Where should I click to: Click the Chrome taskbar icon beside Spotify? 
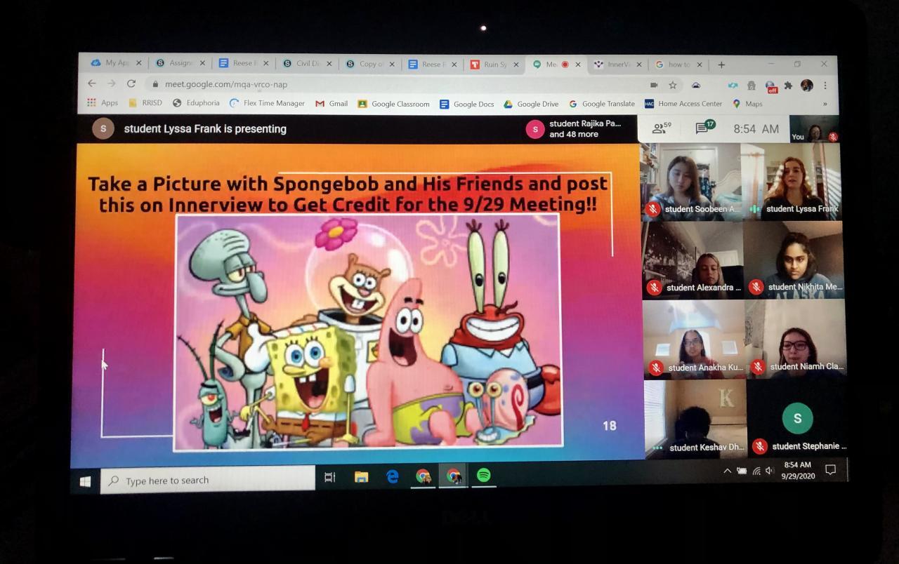pyautogui.click(x=454, y=476)
